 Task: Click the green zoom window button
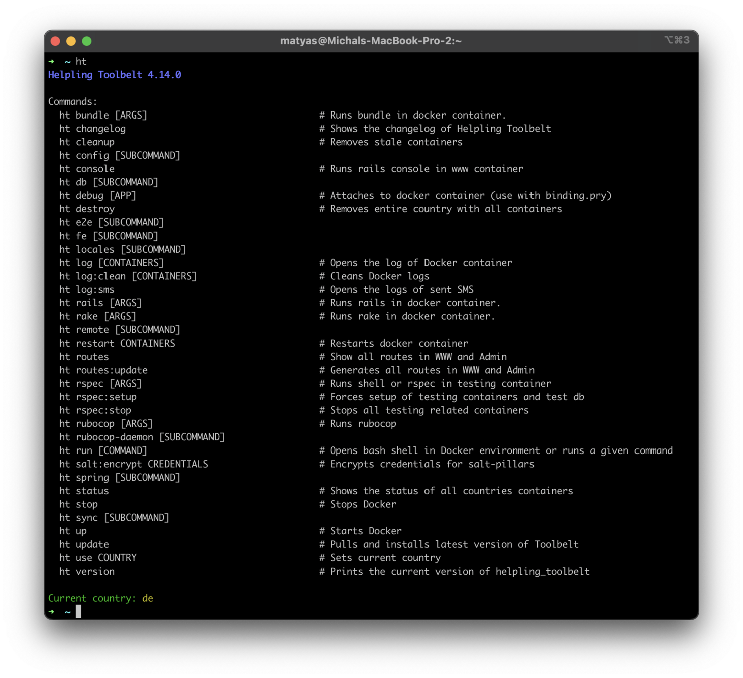pyautogui.click(x=87, y=41)
